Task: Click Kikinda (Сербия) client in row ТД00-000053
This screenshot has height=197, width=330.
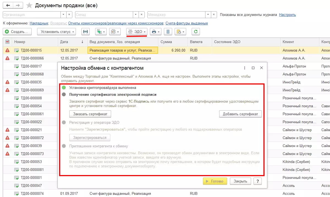Action: [296, 162]
